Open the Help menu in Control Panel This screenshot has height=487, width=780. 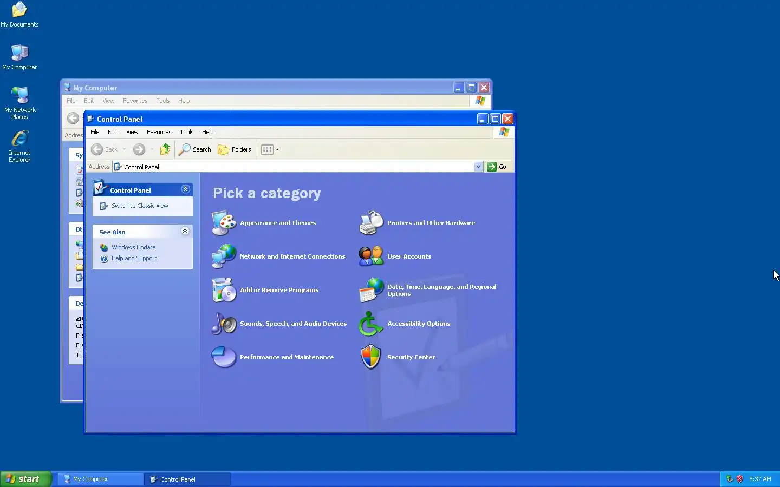(207, 132)
